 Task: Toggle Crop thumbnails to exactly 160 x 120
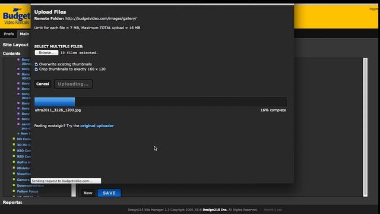[36, 69]
